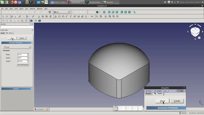Screen dimensions: 204x115
Task: Switch to right view cube icon
Action: click(117, 12)
